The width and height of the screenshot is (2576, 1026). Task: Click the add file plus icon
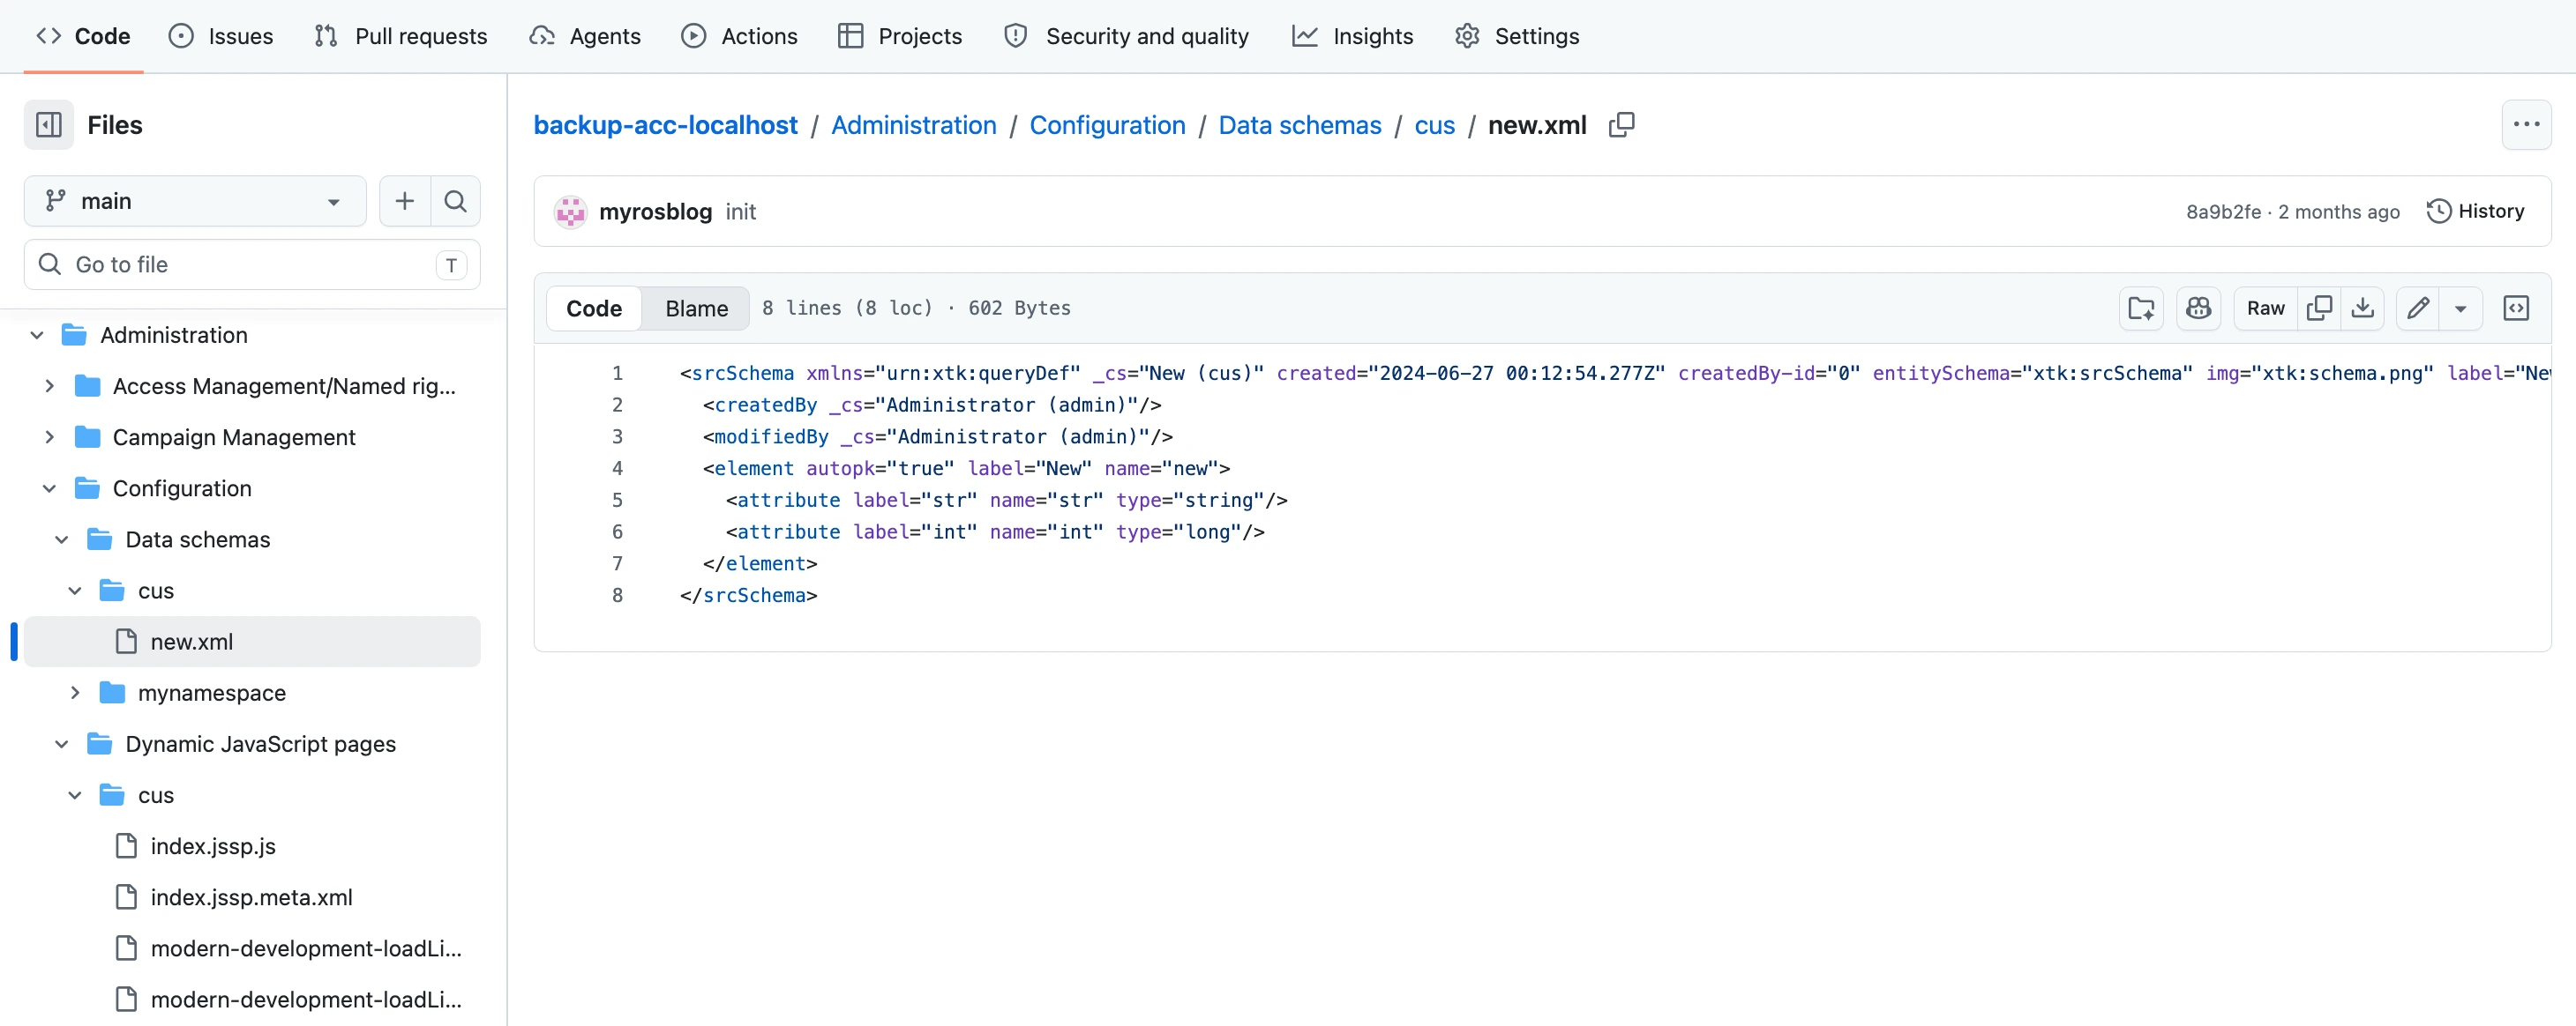pos(404,202)
